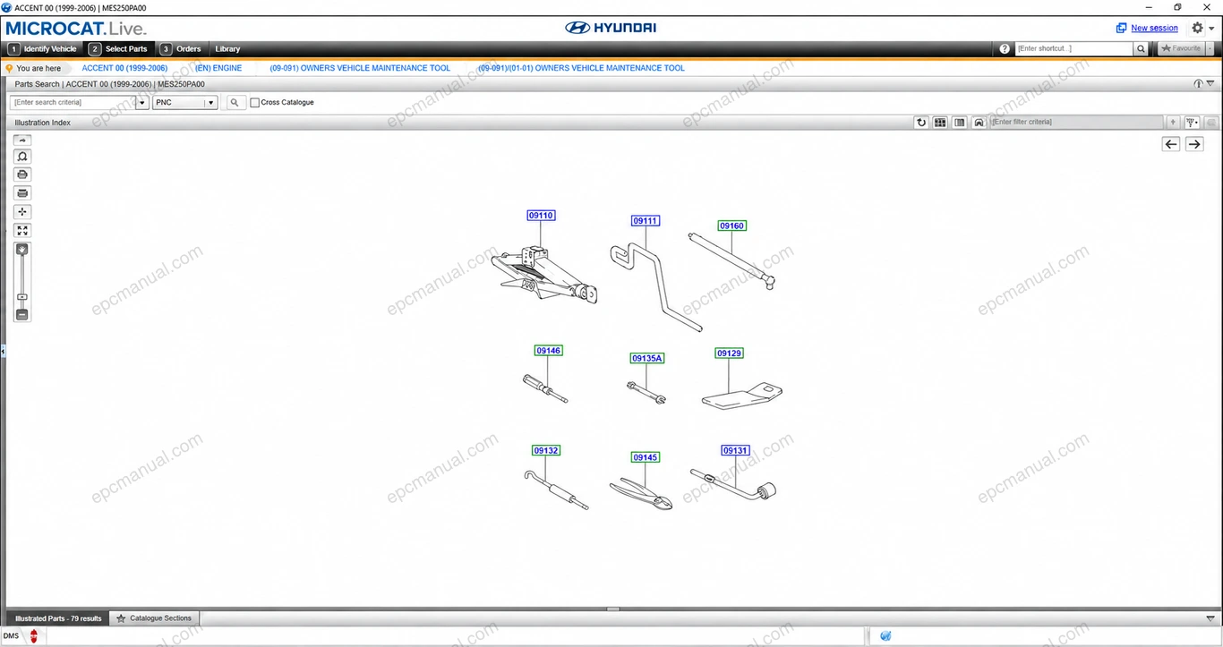The height and width of the screenshot is (647, 1223).
Task: Go to previous illustration with left arrow
Action: click(x=1171, y=144)
